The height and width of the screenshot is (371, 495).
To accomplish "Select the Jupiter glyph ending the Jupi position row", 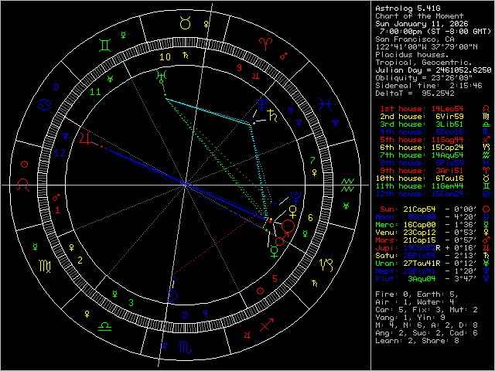I will pyautogui.click(x=486, y=248).
